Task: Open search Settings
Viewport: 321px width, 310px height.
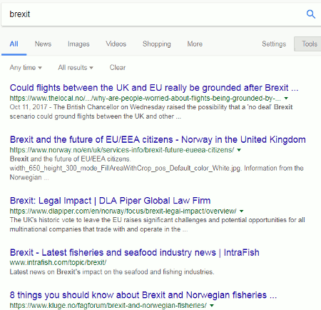Action: [x=274, y=44]
